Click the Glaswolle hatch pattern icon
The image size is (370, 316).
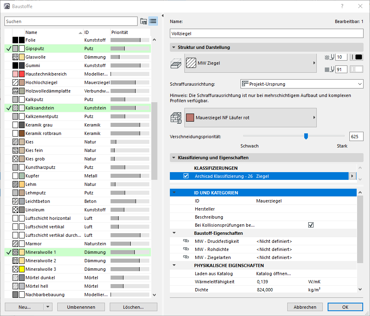(x=15, y=57)
